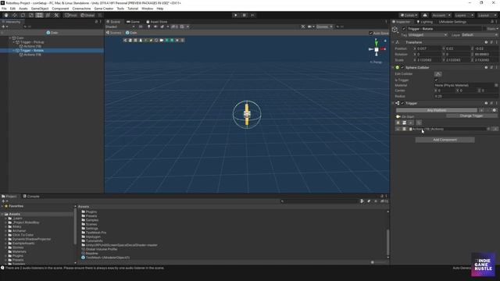Screen dimensions: 500x281
Task: Click the scene orientation gizmo
Action: pyautogui.click(x=377, y=49)
